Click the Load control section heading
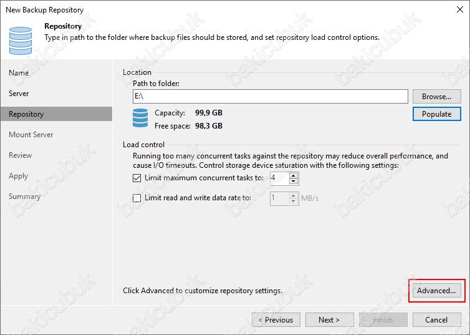470x335 pixels. click(143, 145)
